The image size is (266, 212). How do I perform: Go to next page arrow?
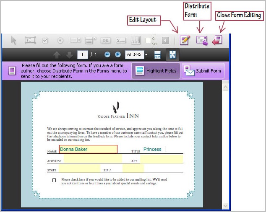[x=69, y=55]
